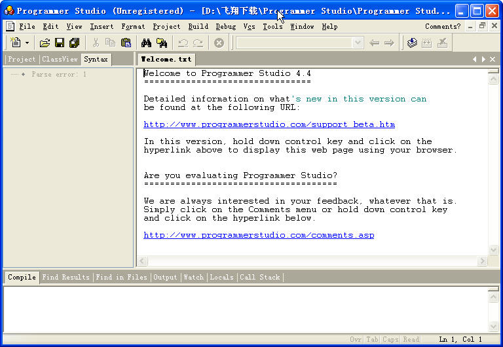Open the support_beta.htm hyperlink
This screenshot has width=503, height=347.
(269, 124)
